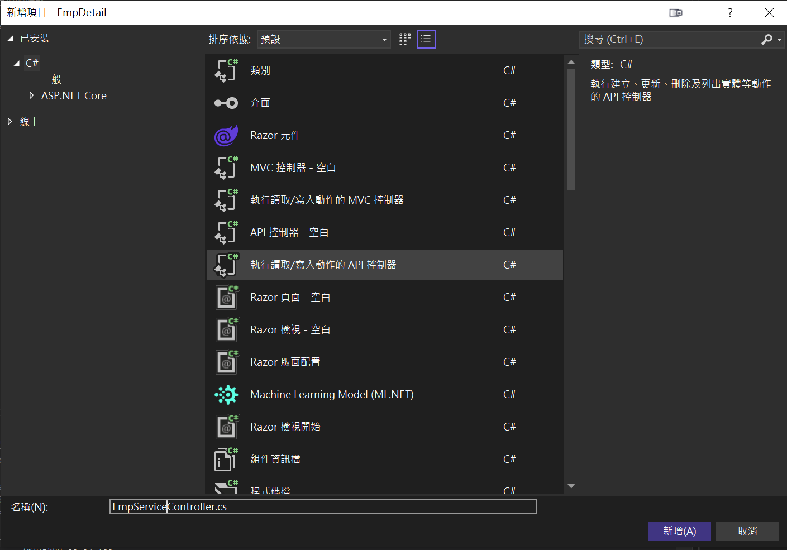Open the help question mark button
787x550 pixels.
[730, 13]
